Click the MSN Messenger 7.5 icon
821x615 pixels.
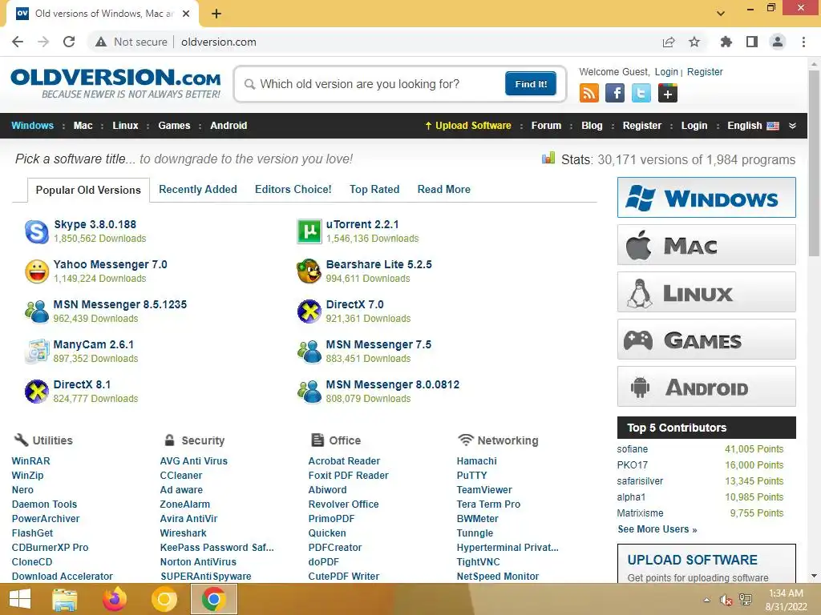click(x=309, y=351)
